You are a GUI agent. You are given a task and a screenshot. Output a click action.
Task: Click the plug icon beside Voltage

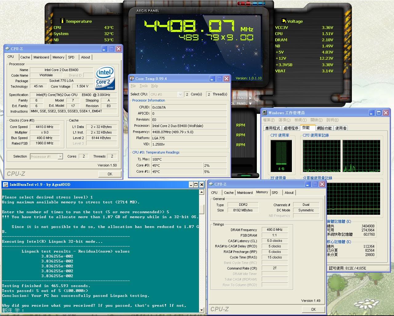(x=284, y=21)
